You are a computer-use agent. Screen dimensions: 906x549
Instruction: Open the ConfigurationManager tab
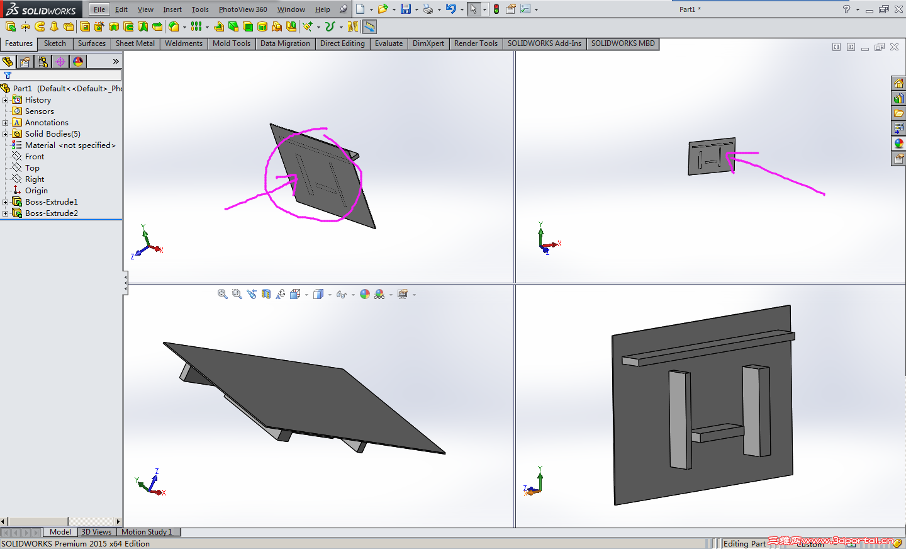(43, 61)
